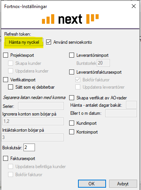Image resolution: width=141 pixels, height=190 pixels.
Task: Select the Serier text field
Action: click(41, 106)
